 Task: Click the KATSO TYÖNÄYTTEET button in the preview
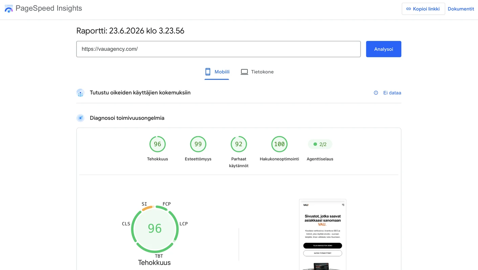coord(323,253)
